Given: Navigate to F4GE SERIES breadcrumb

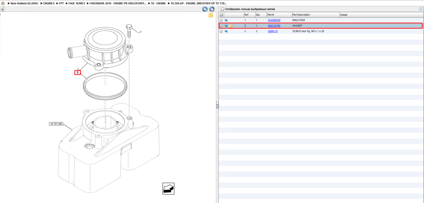Looking at the screenshot, I should tap(76, 3).
